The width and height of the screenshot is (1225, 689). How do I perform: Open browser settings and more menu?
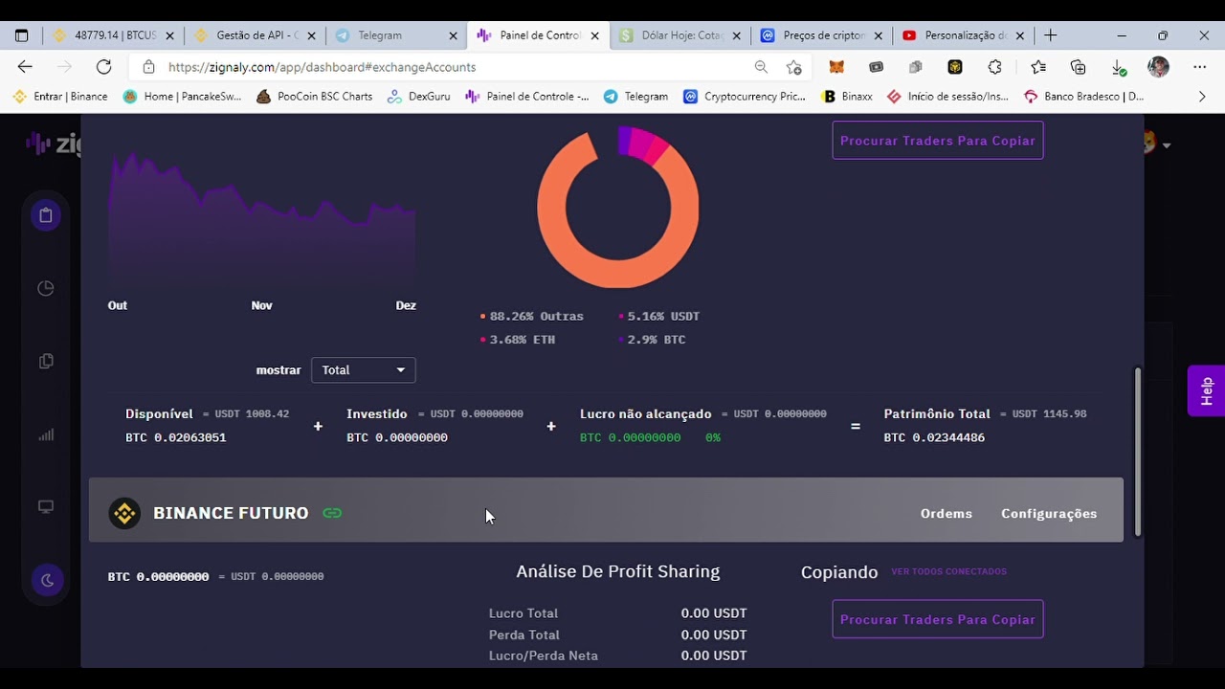(x=1199, y=67)
